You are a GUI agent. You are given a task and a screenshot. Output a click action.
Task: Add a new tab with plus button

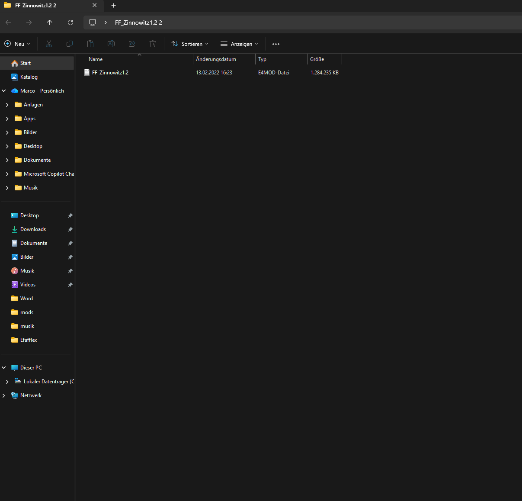[114, 6]
